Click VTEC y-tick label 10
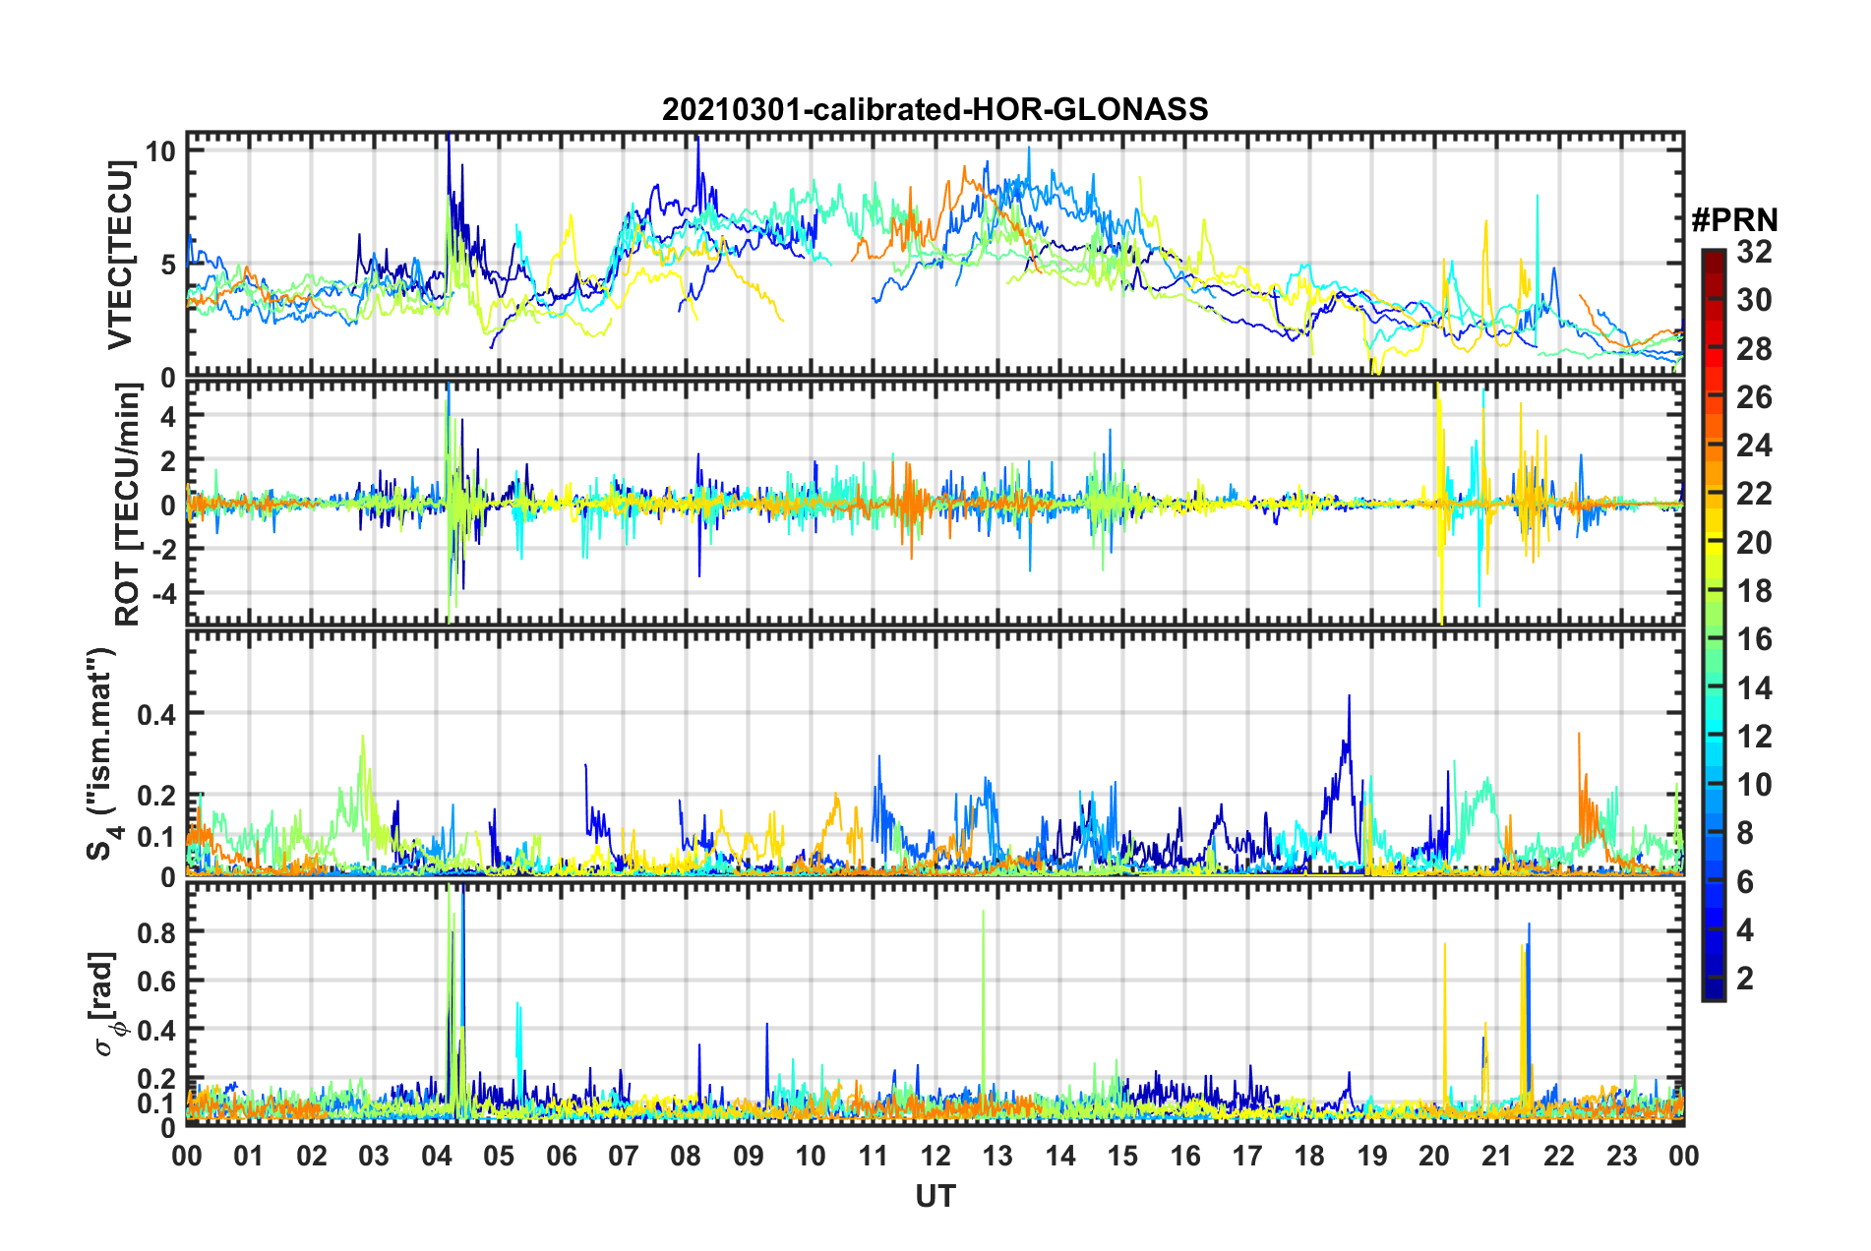The image size is (1871, 1251). [x=160, y=150]
